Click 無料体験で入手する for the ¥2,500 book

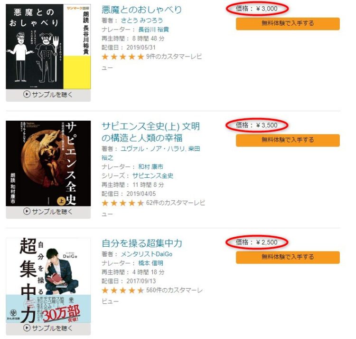tap(288, 257)
